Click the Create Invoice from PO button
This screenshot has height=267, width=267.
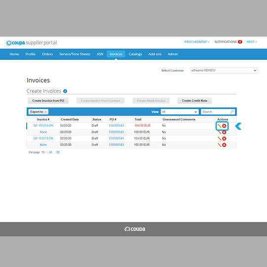48,101
